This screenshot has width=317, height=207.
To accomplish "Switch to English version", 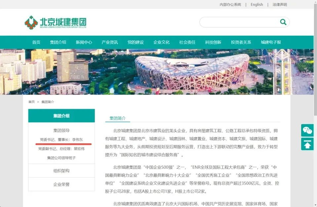I will click(x=257, y=5).
